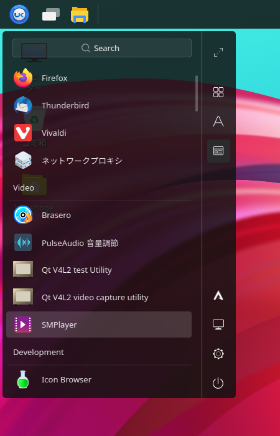Open settings gear in menu sidebar
Image resolution: width=280 pixels, height=436 pixels.
(218, 354)
